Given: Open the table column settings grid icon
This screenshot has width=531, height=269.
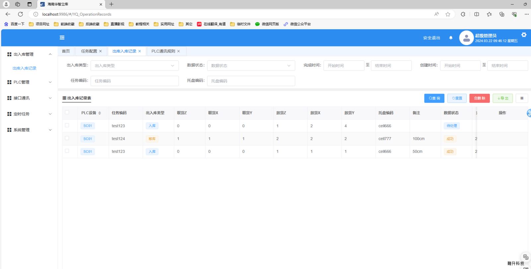Looking at the screenshot, I should [522, 98].
